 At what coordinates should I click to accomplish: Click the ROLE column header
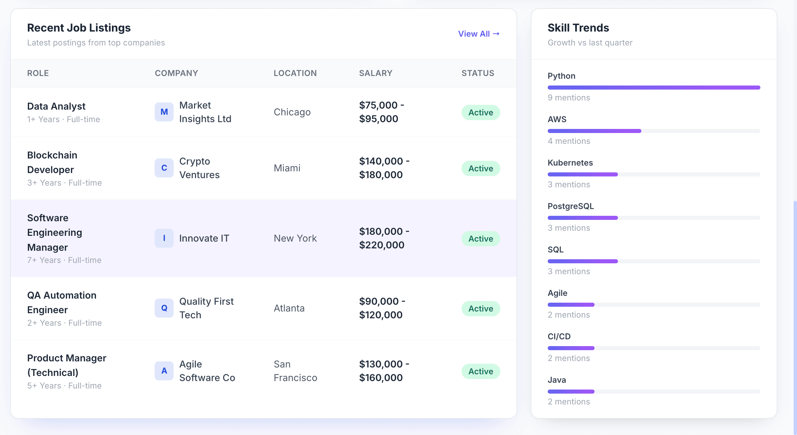38,73
